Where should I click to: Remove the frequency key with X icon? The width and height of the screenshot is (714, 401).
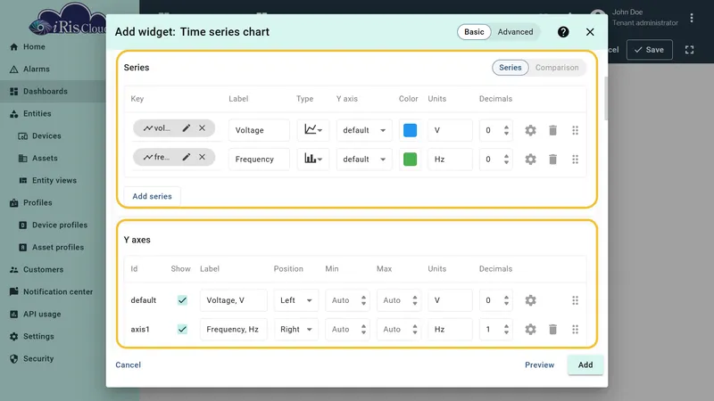[x=202, y=157]
